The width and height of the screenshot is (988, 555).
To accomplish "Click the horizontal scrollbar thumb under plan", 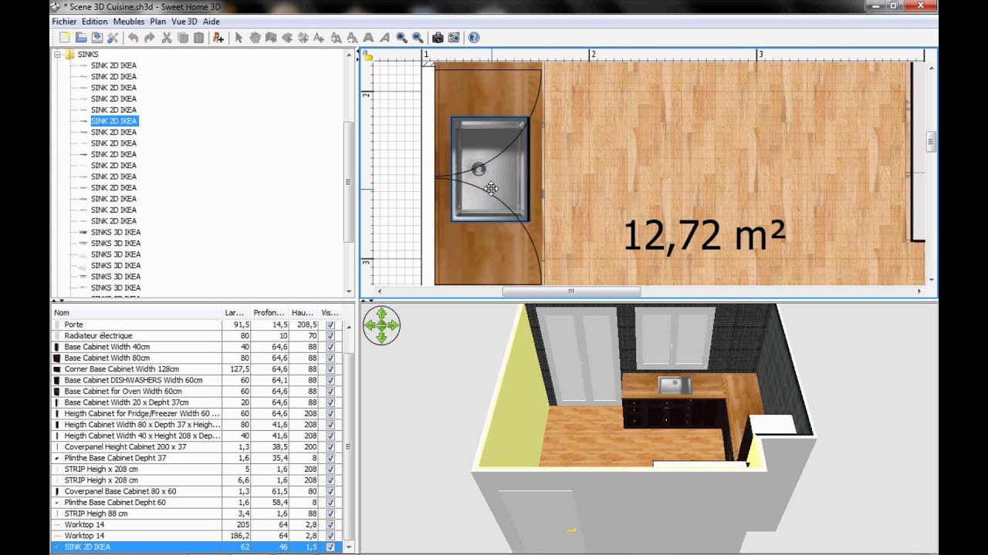I will [x=571, y=291].
